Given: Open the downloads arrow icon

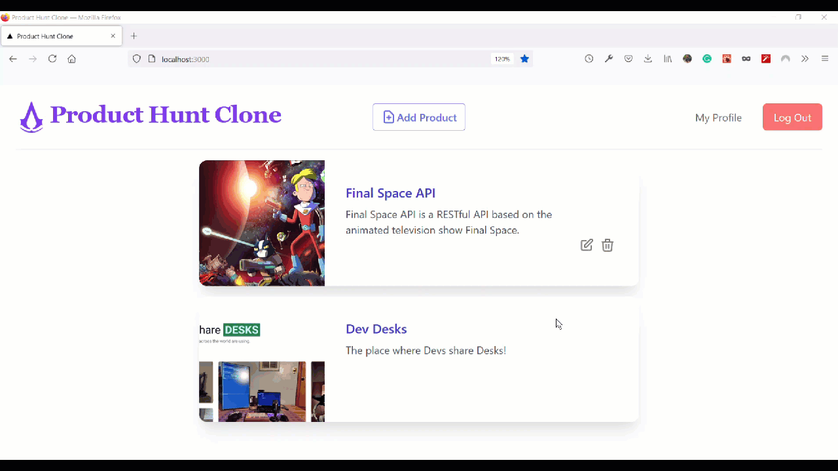Looking at the screenshot, I should point(648,59).
